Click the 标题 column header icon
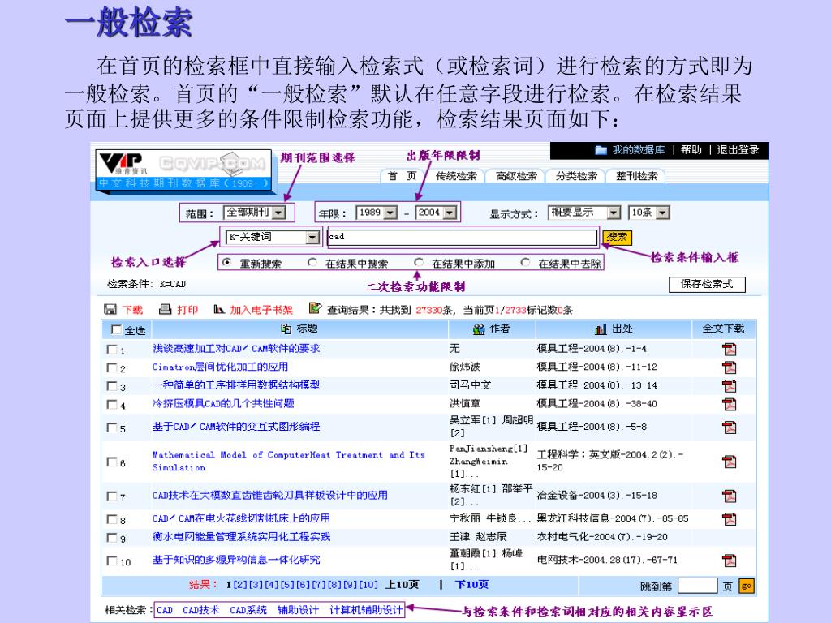The height and width of the screenshot is (623, 831). 286,329
